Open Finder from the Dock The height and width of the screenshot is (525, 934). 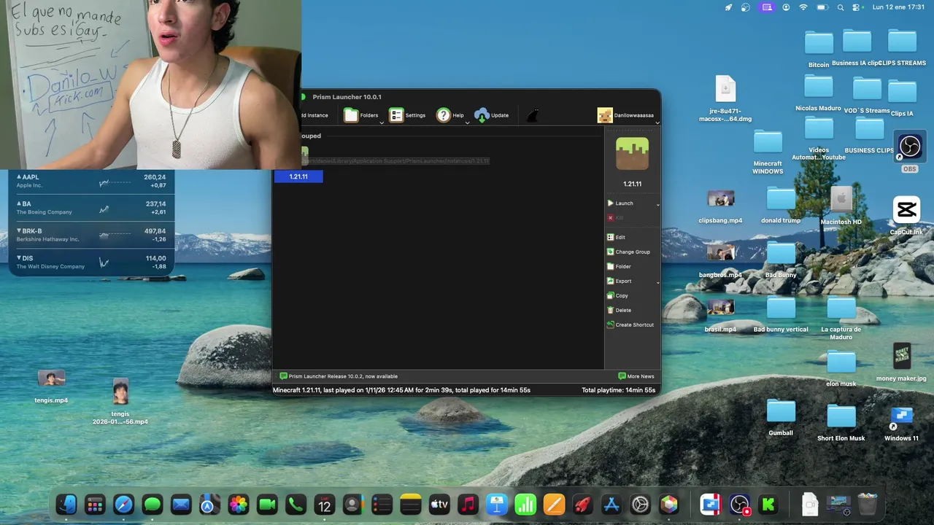coord(66,505)
